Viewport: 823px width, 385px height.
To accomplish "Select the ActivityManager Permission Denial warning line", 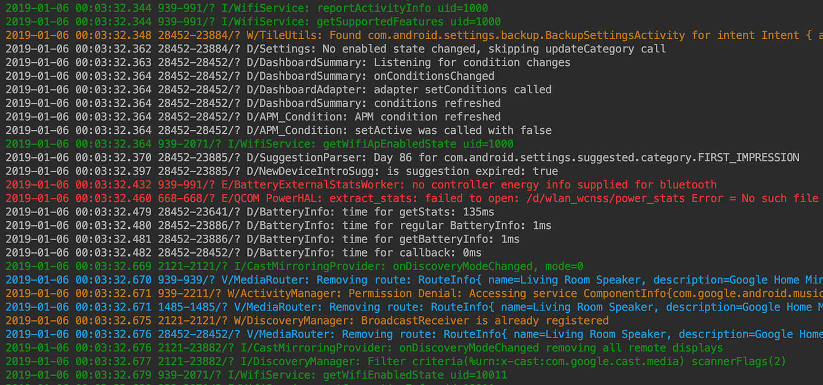I will (411, 293).
